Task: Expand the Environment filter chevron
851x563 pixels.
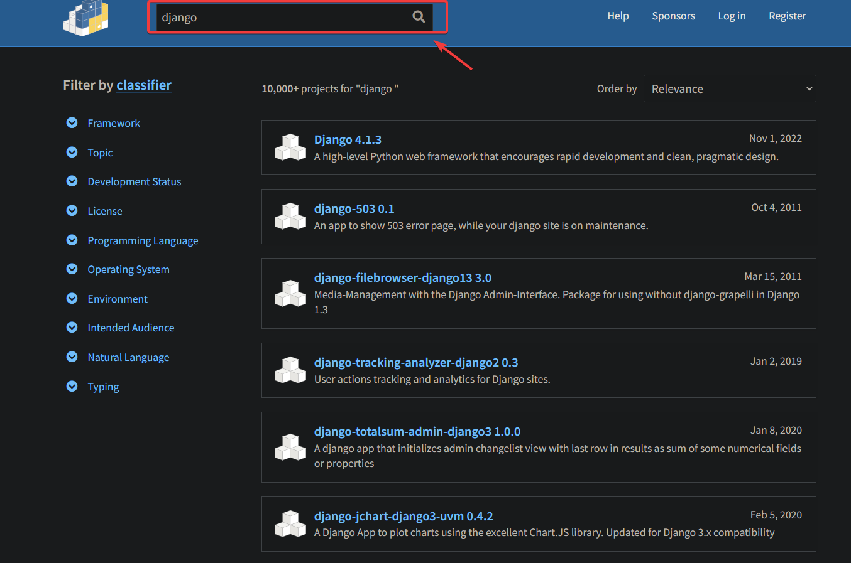Action: pyautogui.click(x=72, y=298)
